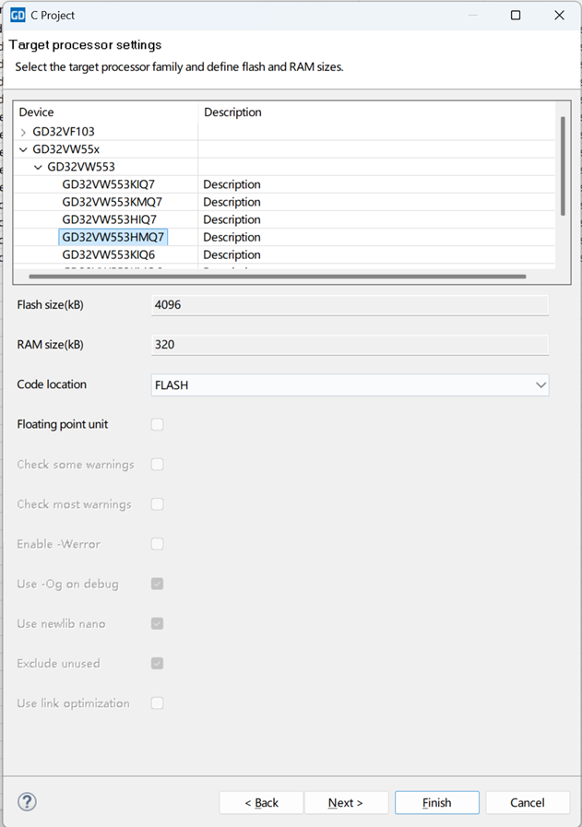Toggle the Check some warnings checkbox

[158, 465]
